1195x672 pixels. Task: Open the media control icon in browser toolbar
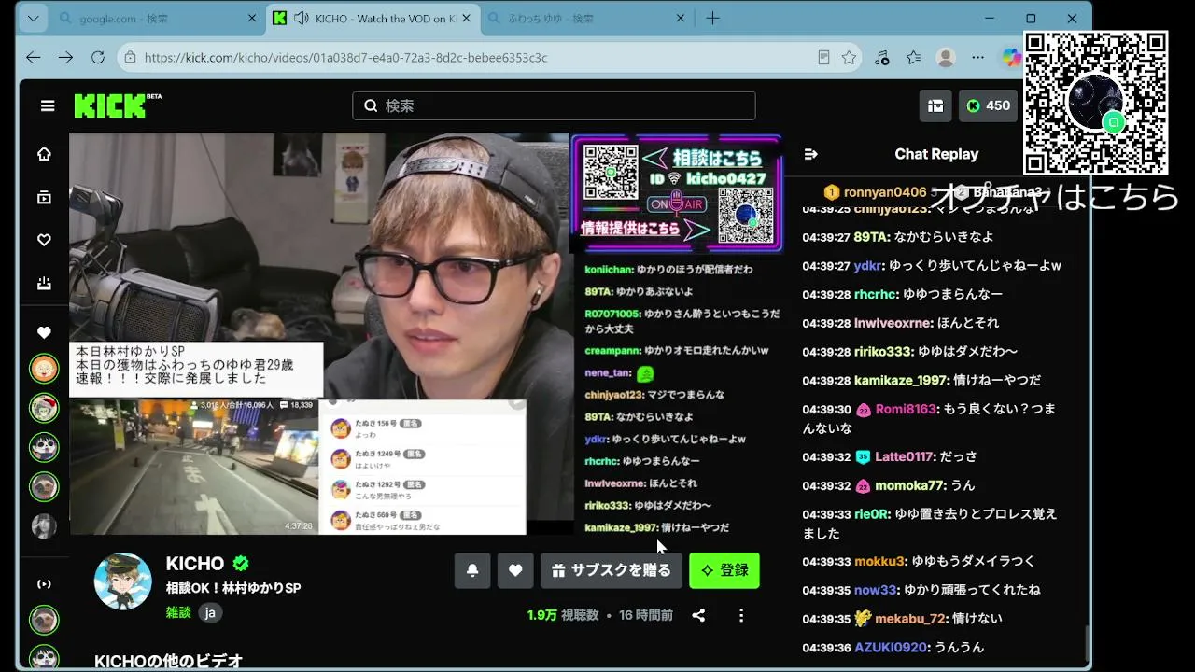[882, 58]
